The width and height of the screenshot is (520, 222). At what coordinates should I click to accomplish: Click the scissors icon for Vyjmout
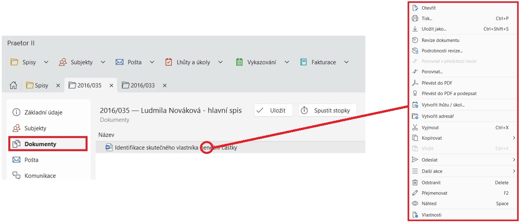pyautogui.click(x=415, y=128)
